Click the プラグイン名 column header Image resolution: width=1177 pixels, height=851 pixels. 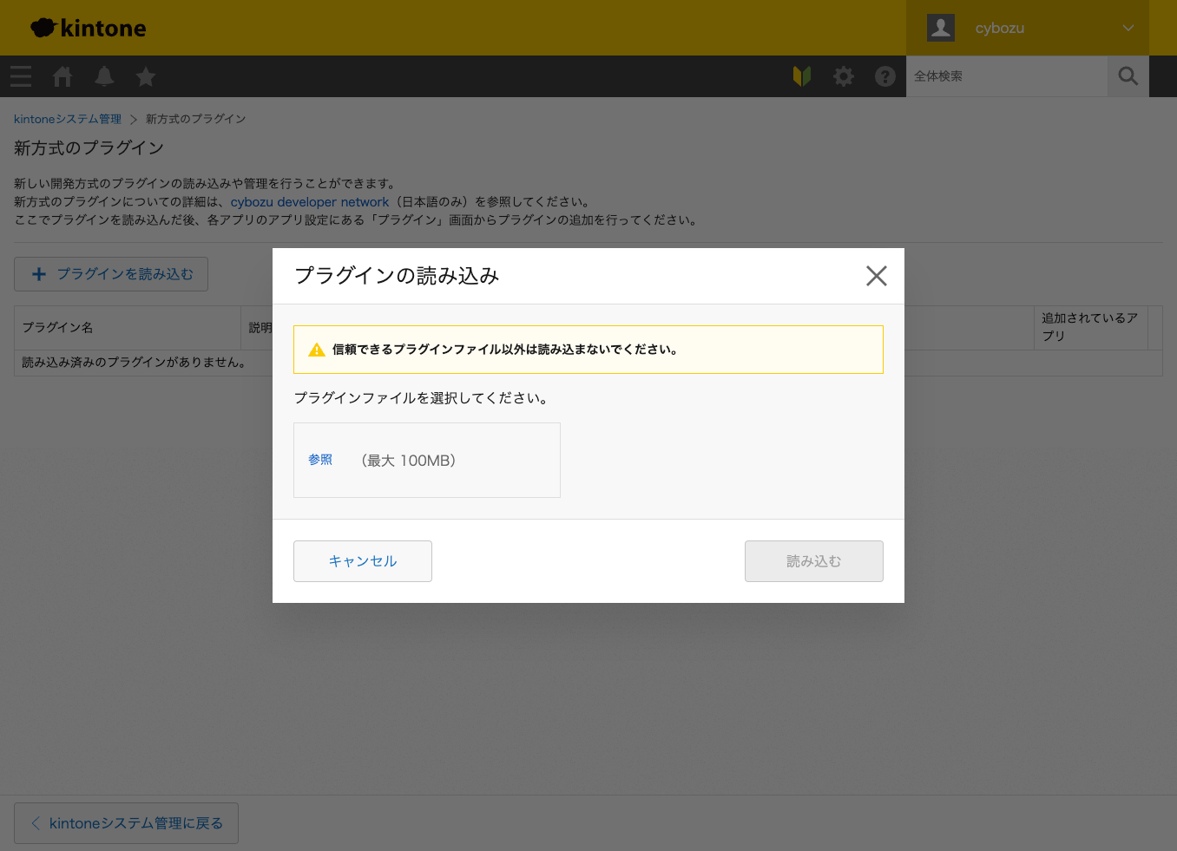[x=128, y=328]
